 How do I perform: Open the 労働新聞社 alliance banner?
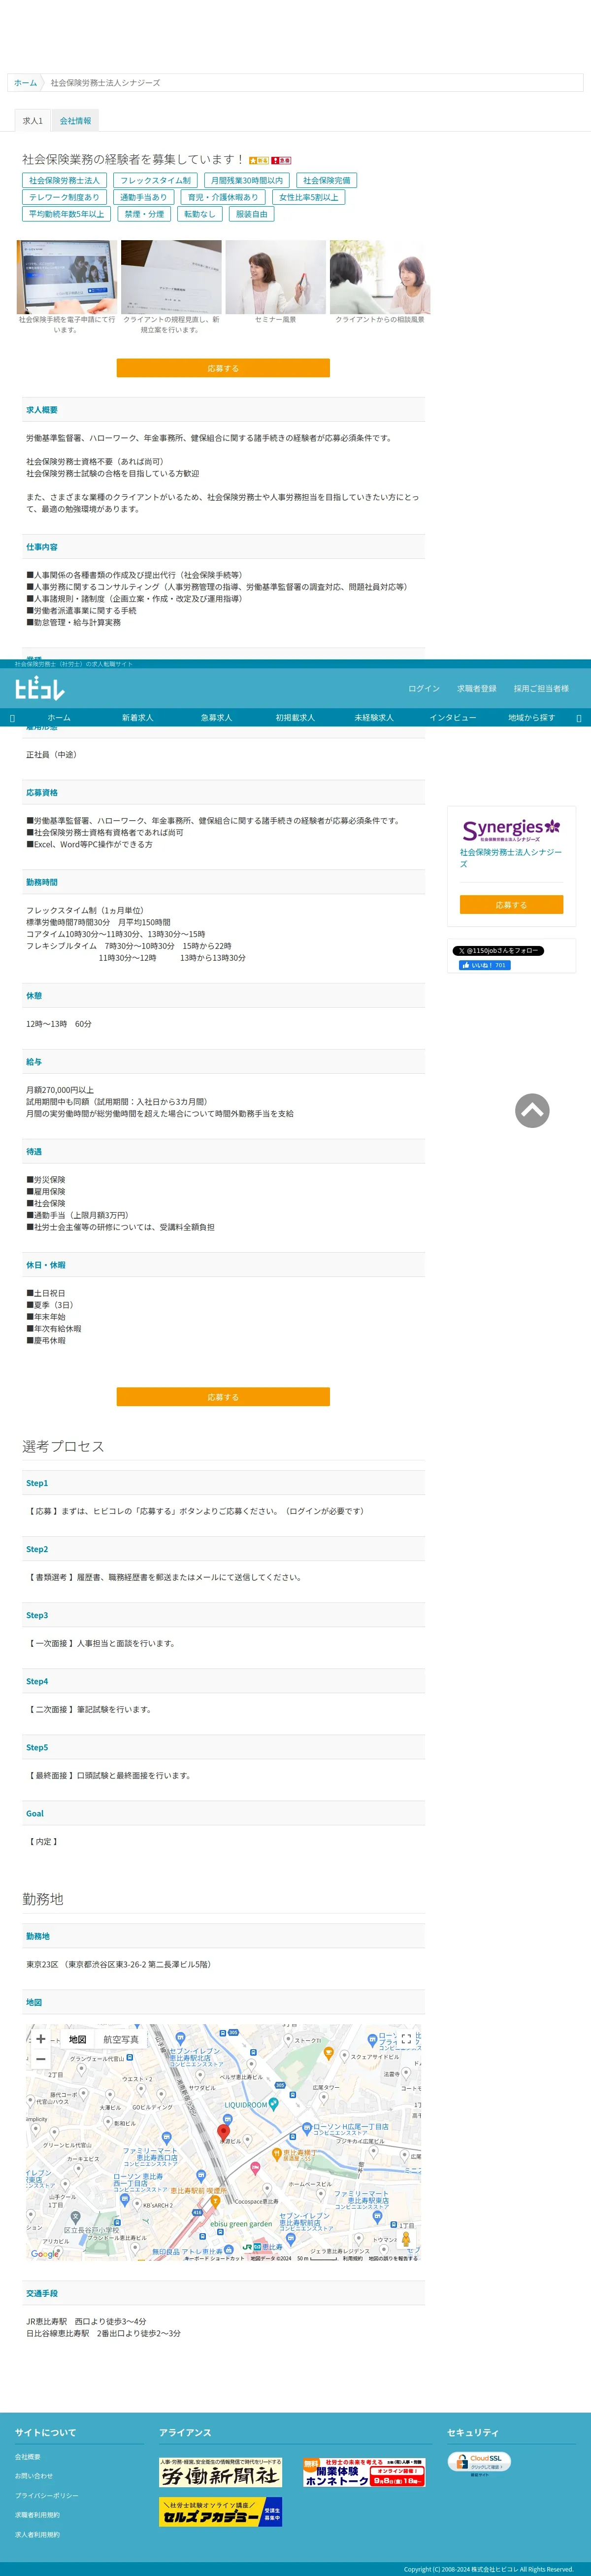pos(221,2472)
